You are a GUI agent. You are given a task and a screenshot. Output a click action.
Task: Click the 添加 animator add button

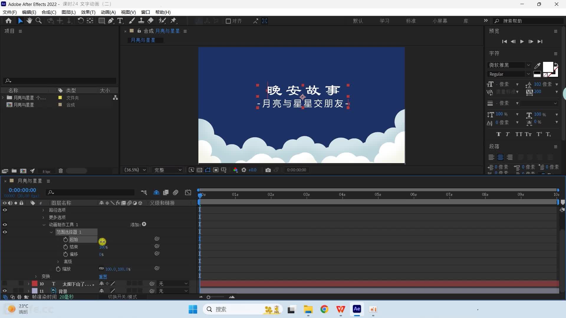point(144,224)
